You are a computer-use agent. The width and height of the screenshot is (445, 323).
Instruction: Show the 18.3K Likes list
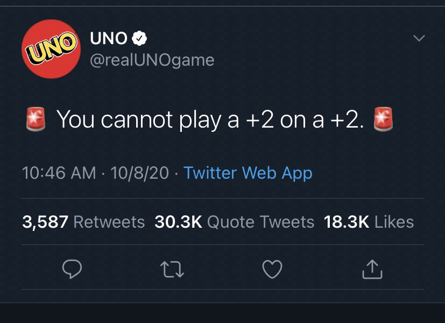(x=369, y=222)
